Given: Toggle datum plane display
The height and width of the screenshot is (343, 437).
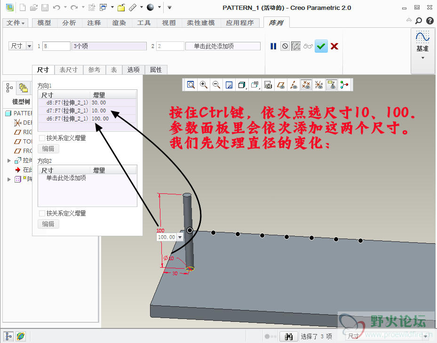Looking at the screenshot, I should coord(281,85).
